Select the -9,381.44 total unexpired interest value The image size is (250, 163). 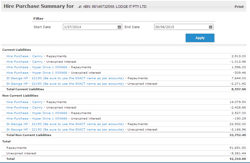click(x=238, y=153)
